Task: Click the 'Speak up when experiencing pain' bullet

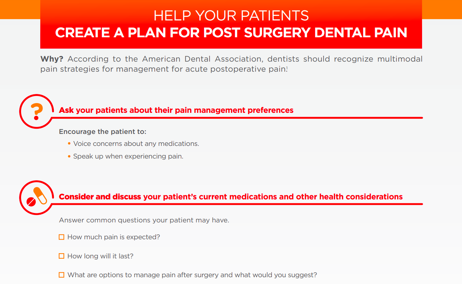Action: coord(128,156)
